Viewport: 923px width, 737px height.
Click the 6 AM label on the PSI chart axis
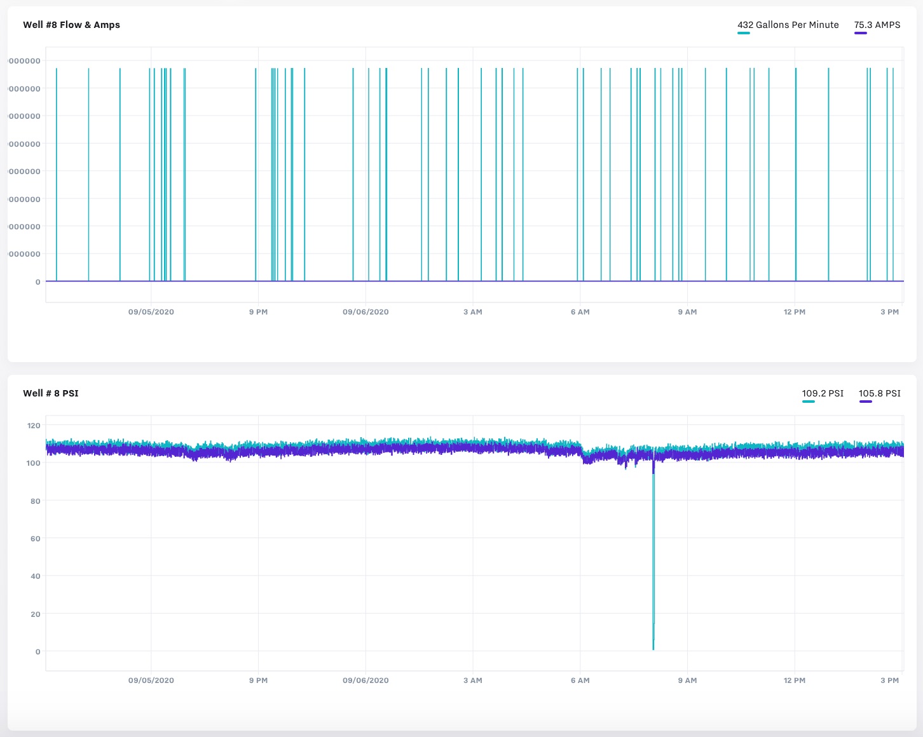pyautogui.click(x=580, y=680)
